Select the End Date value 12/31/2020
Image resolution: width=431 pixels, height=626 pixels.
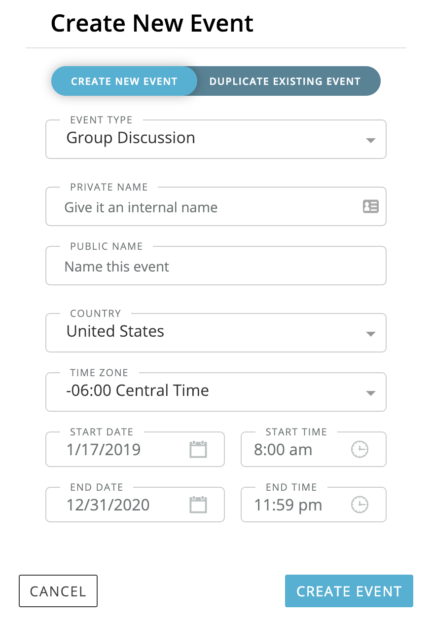(x=108, y=505)
